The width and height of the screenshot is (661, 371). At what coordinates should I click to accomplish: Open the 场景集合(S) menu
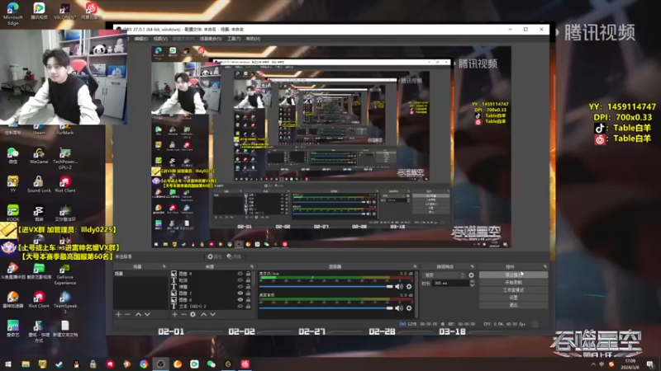point(211,39)
